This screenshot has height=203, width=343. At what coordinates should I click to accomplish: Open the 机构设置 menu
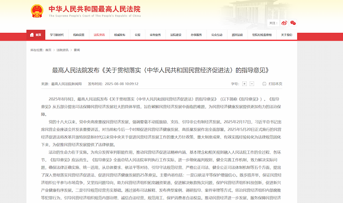pyautogui.click(x=79, y=35)
